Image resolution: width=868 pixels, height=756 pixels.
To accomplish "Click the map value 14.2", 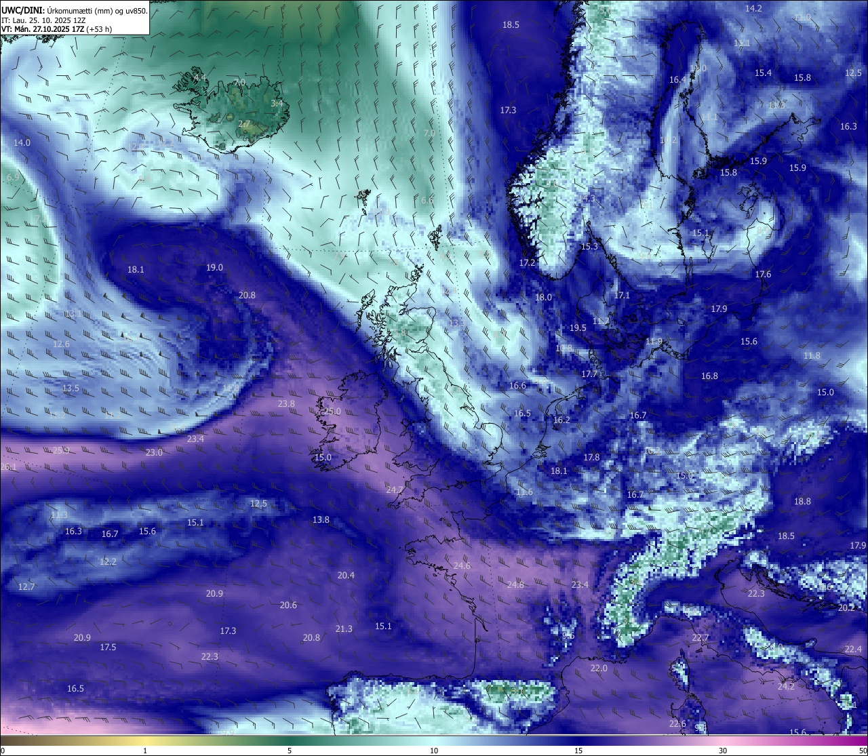I will [753, 8].
